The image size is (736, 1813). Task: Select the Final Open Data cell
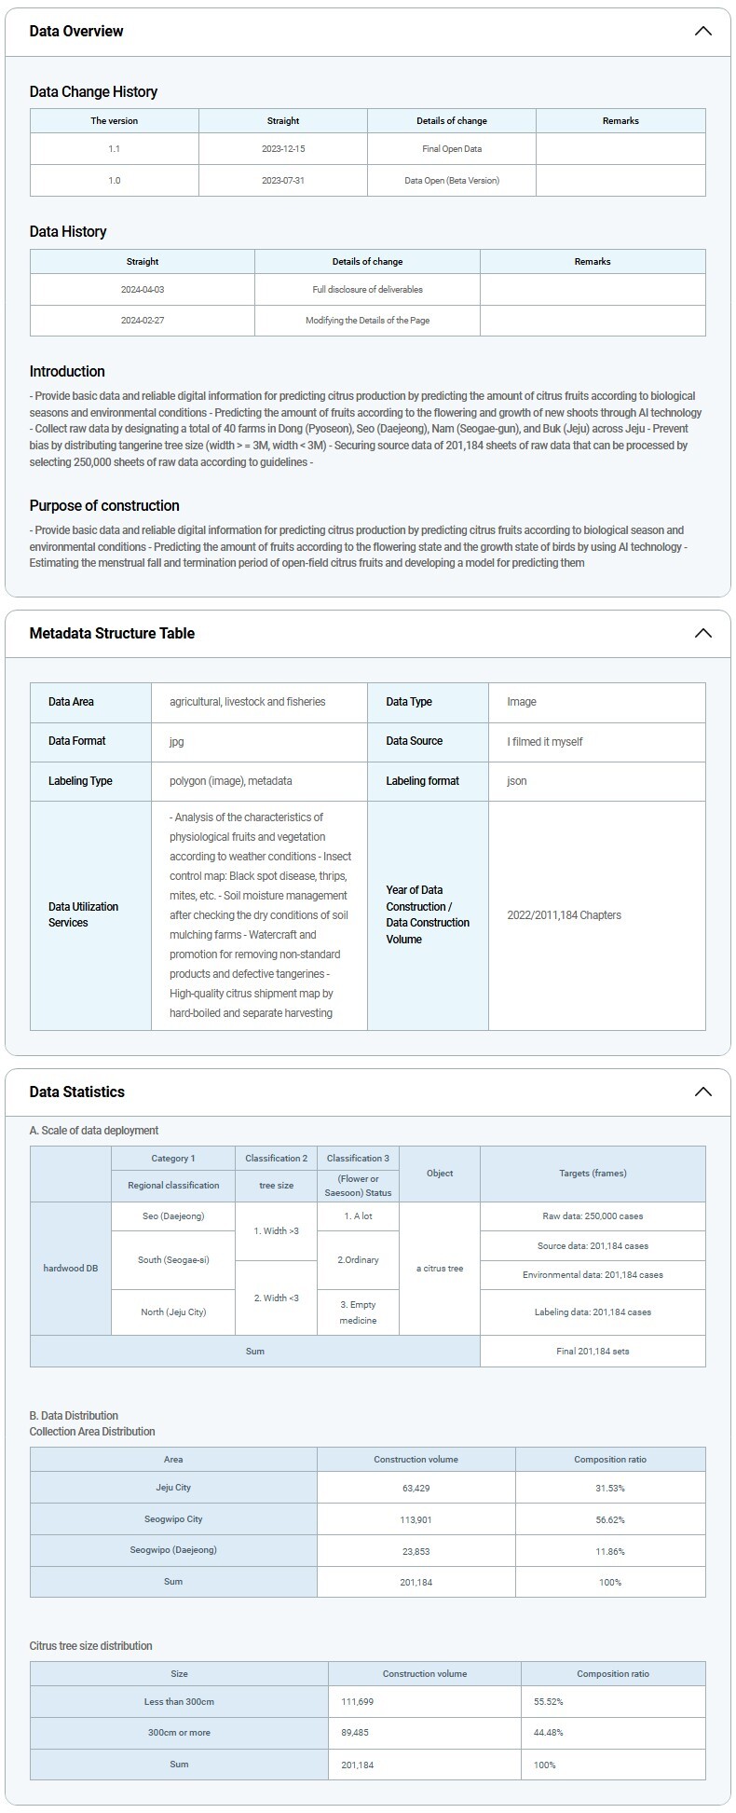[x=451, y=149]
